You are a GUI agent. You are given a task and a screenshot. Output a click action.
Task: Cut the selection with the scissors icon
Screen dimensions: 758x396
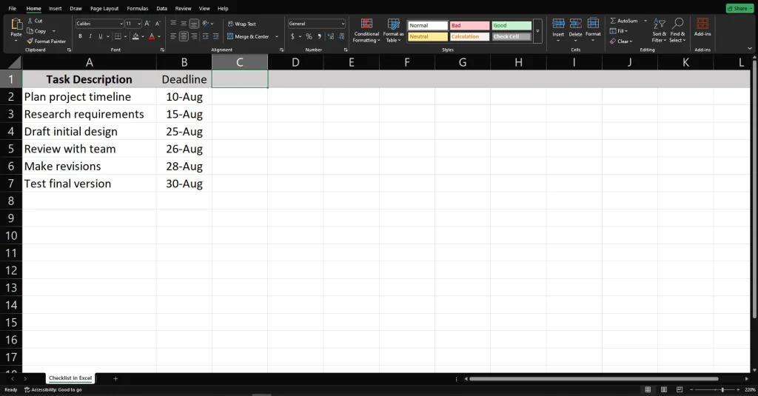30,21
